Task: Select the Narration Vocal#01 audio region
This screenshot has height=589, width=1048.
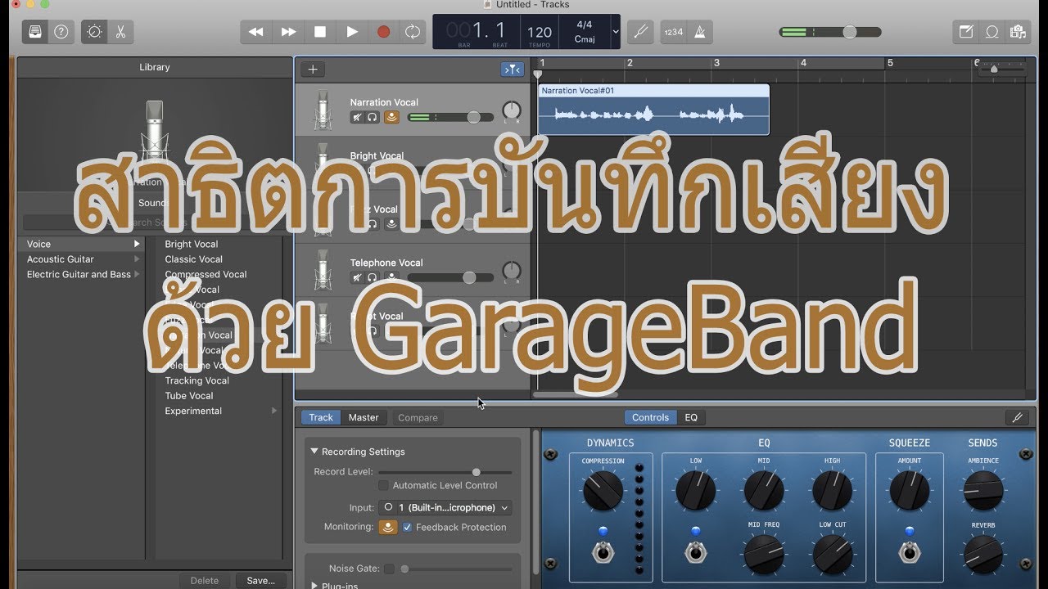Action: (653, 110)
